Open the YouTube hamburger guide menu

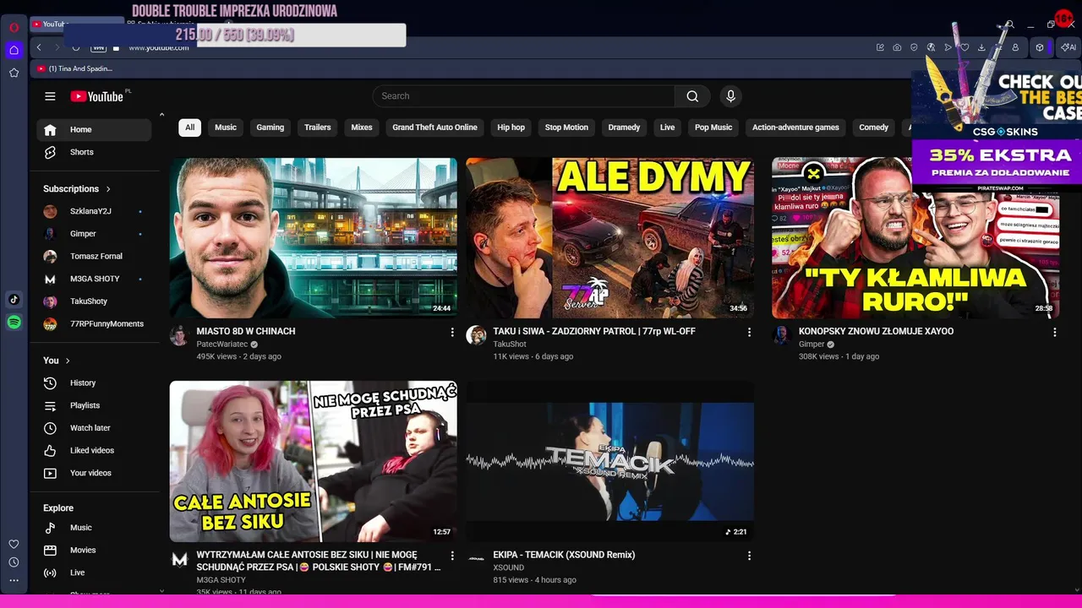(x=50, y=96)
